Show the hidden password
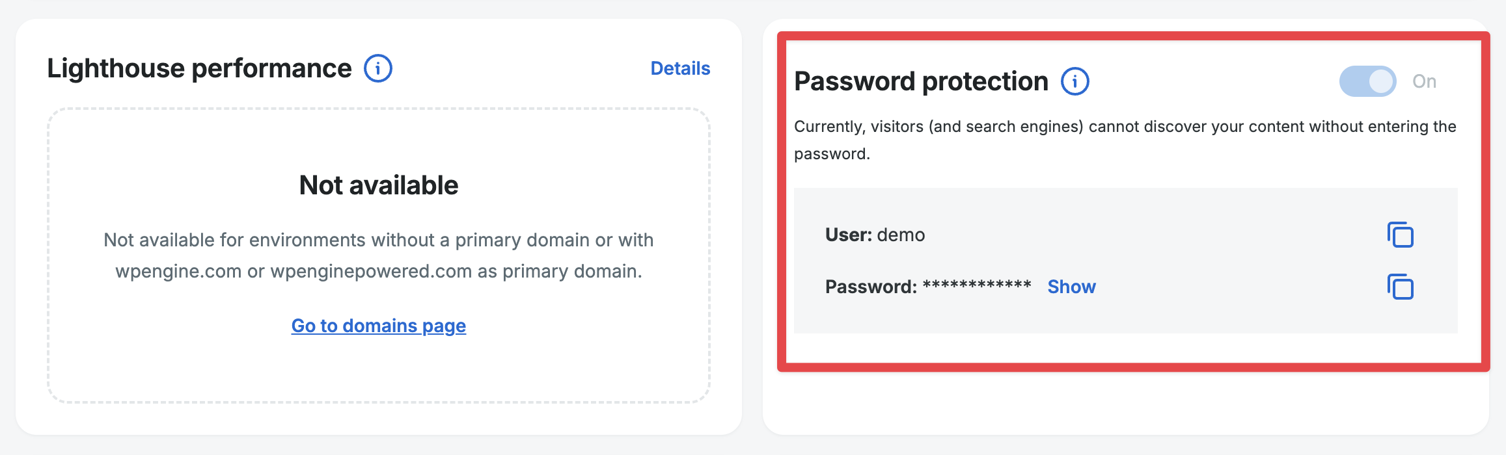The image size is (1506, 455). [x=1071, y=287]
